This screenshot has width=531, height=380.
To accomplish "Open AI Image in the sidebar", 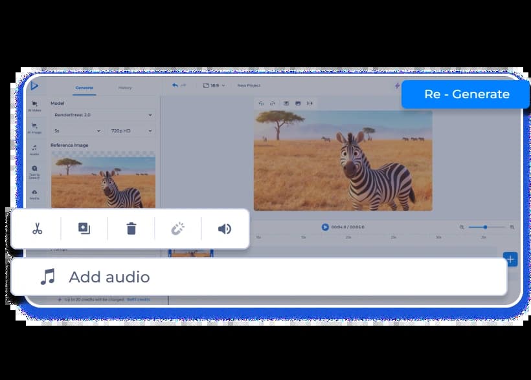I will (34, 128).
